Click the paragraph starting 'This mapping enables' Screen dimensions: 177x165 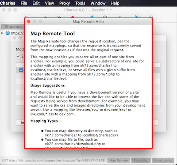point(87,68)
